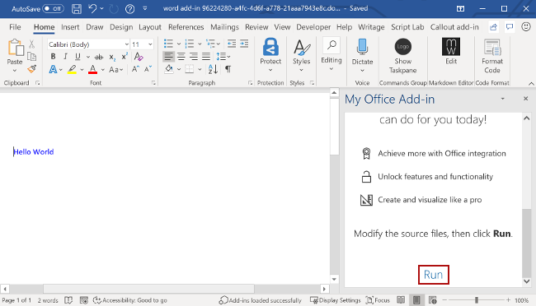The height and width of the screenshot is (306, 536).
Task: Toggle AutoSave switch
Action: pos(53,9)
